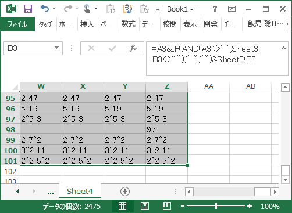This screenshot has width=292, height=213.
Task: Switch to the 表示 ribbon tab
Action: 190,24
